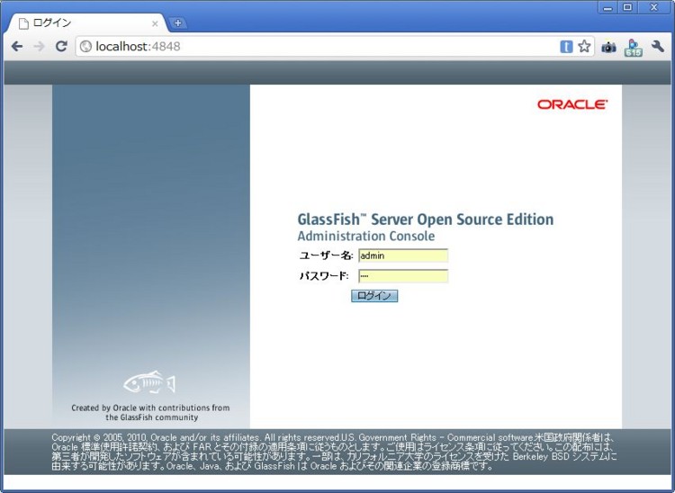The height and width of the screenshot is (493, 675).
Task: Open a new tab with plus button
Action: click(x=178, y=22)
